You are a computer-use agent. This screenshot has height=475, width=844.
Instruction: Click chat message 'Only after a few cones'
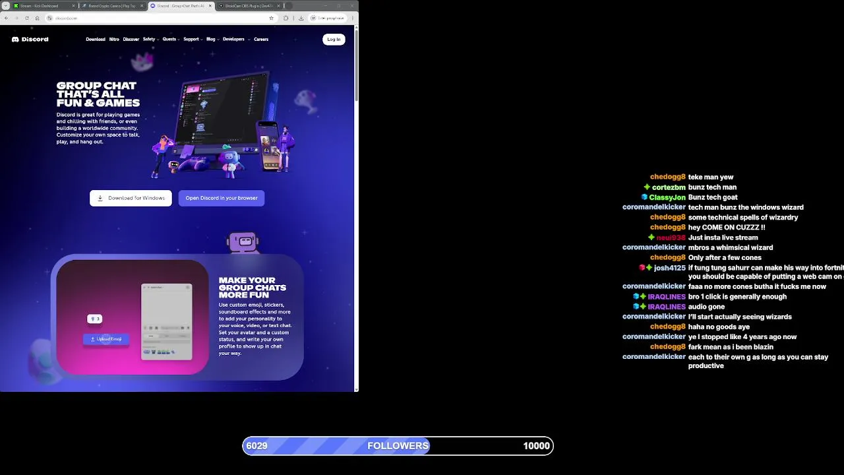[725, 258]
